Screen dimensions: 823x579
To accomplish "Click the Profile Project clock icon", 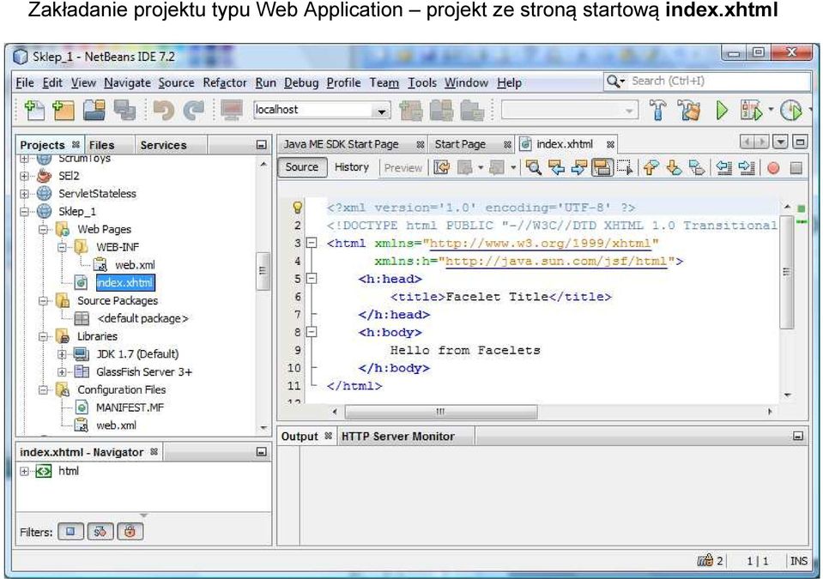I will click(x=791, y=110).
